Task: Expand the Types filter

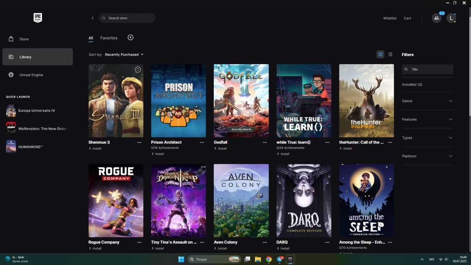Action: coord(427,138)
